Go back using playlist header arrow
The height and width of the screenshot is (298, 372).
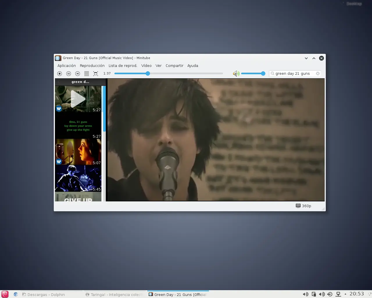point(58,82)
